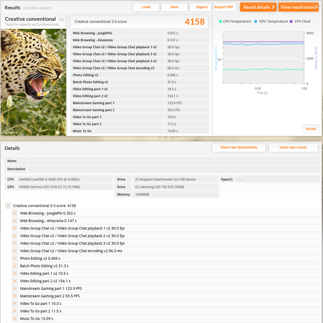
Task: Click the Name input field
Action: [174, 161]
